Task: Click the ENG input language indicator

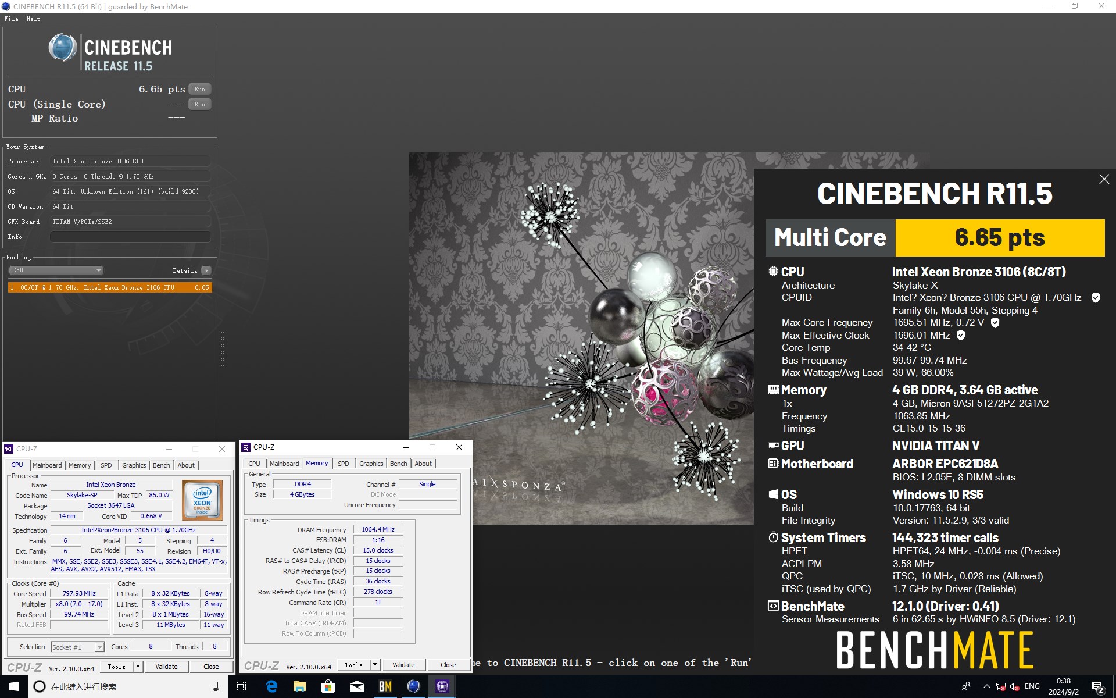Action: pyautogui.click(x=1032, y=686)
